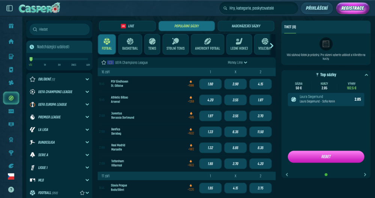Screen dimensions: 375x198
Task: Expand the Premier League section
Action: click(87, 117)
